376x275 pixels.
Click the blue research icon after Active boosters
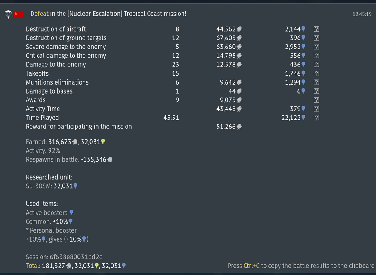(x=71, y=213)
